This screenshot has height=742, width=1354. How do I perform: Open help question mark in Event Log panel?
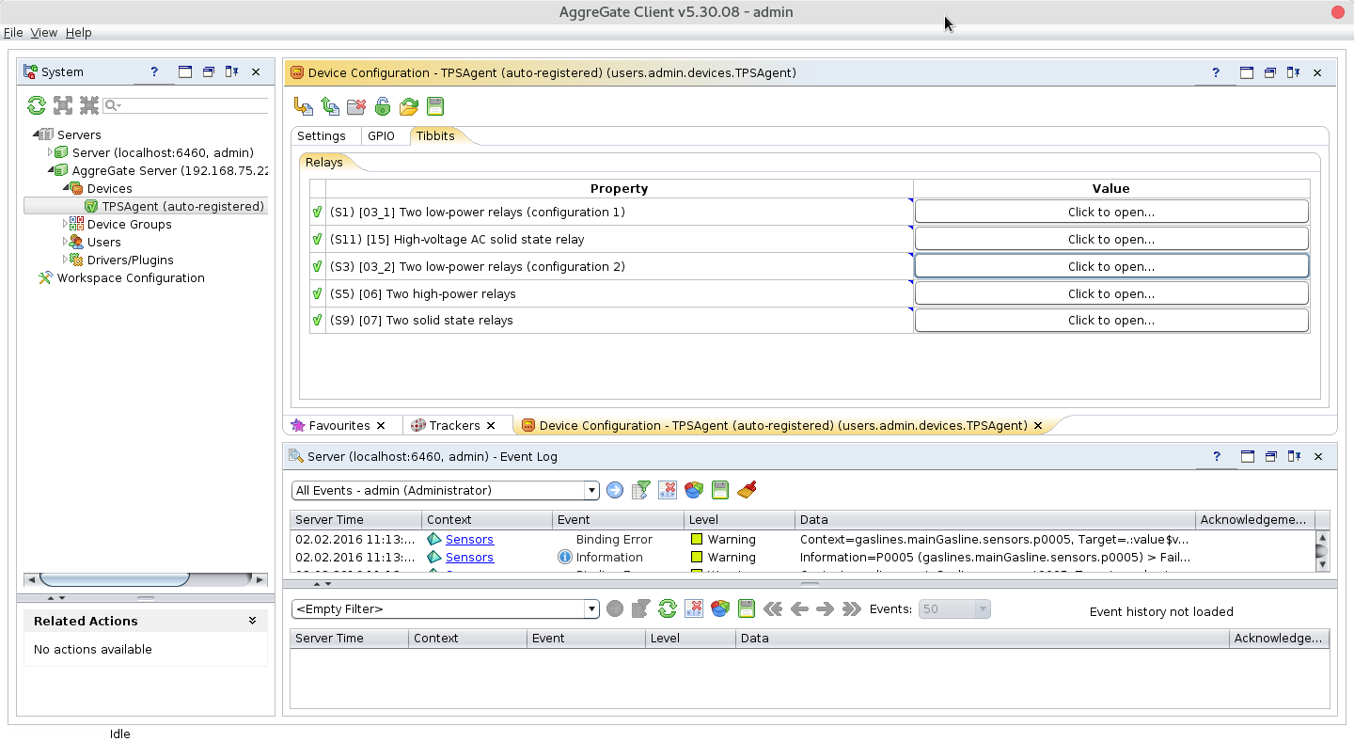[x=1217, y=456]
